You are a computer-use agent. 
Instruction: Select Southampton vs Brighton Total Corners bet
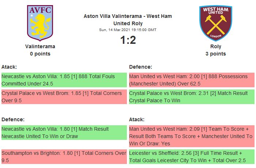[x=64, y=156]
